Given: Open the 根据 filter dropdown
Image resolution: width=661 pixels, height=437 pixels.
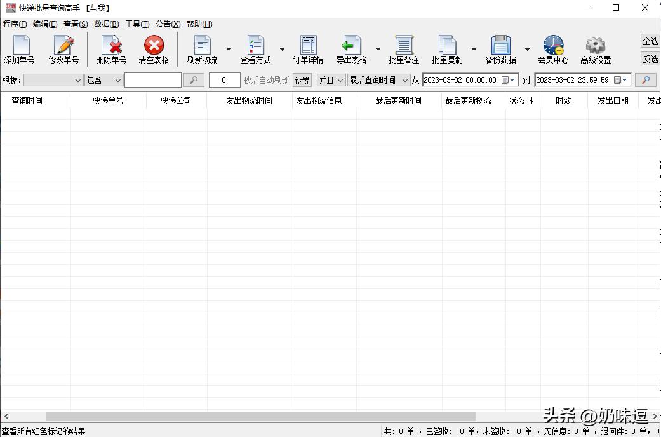Looking at the screenshot, I should point(53,80).
